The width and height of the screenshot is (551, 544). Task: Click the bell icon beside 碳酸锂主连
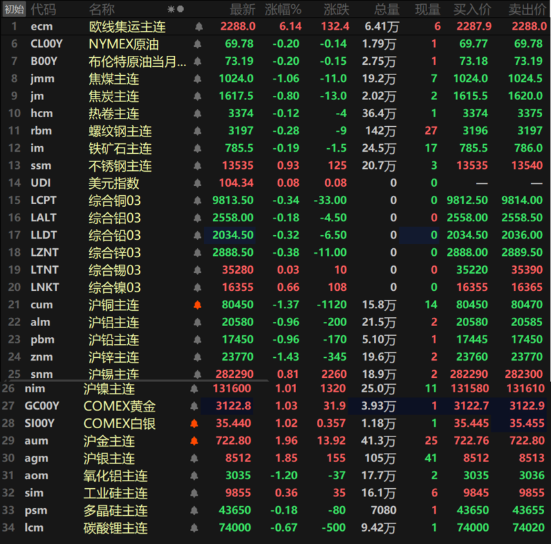pyautogui.click(x=194, y=527)
